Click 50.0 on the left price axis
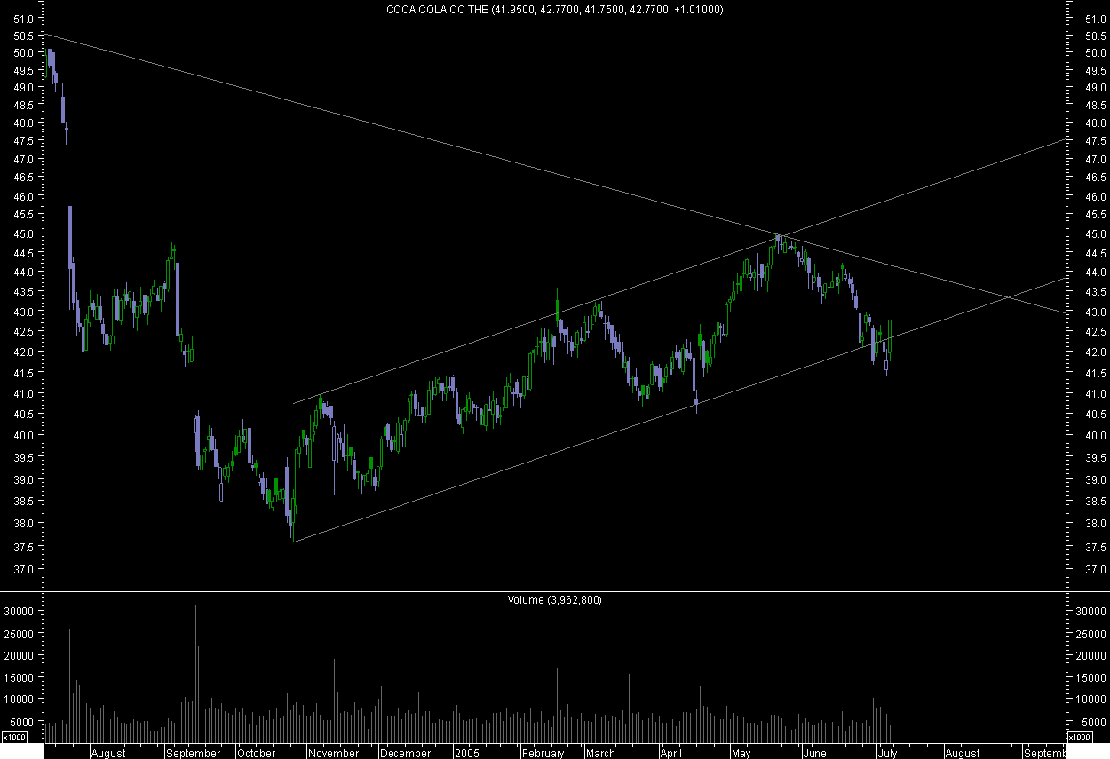1110x759 pixels. tap(25, 53)
